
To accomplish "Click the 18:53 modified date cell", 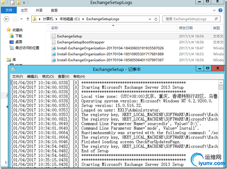I will [191, 54].
